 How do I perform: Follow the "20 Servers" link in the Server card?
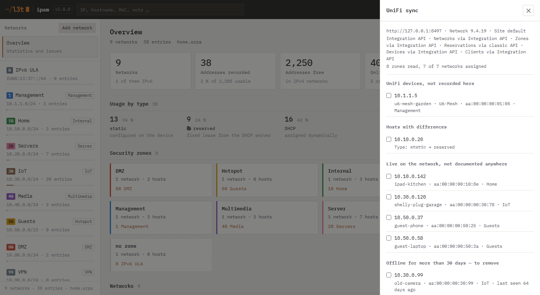(x=342, y=226)
